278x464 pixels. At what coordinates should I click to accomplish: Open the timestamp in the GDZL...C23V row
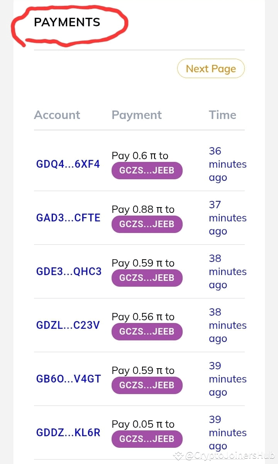pyautogui.click(x=227, y=325)
